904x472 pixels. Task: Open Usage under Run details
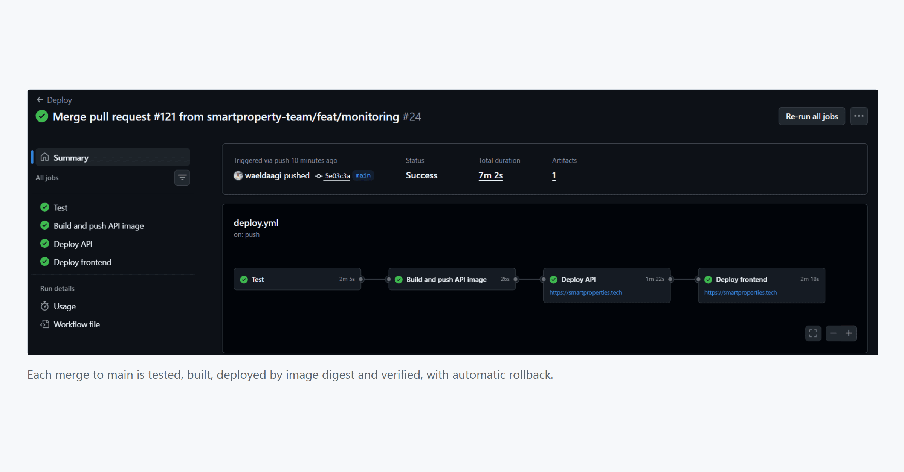(x=64, y=306)
